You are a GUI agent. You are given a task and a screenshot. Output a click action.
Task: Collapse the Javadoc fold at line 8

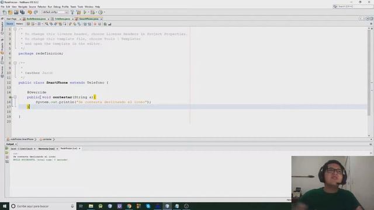click(x=15, y=63)
